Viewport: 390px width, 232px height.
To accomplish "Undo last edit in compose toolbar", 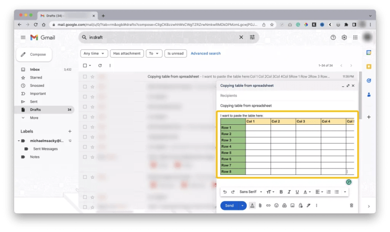I will click(x=225, y=192).
